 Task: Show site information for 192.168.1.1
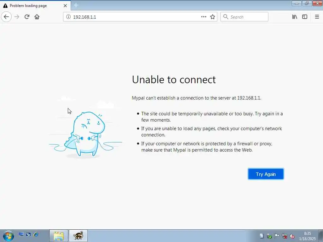[x=68, y=17]
